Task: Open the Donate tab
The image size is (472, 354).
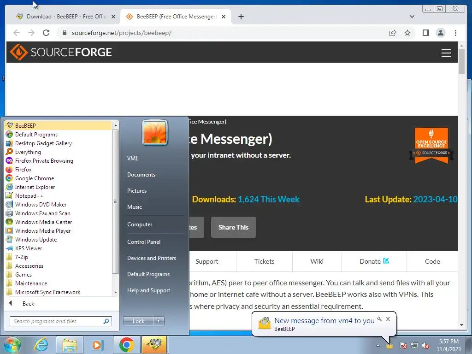Action: click(374, 261)
